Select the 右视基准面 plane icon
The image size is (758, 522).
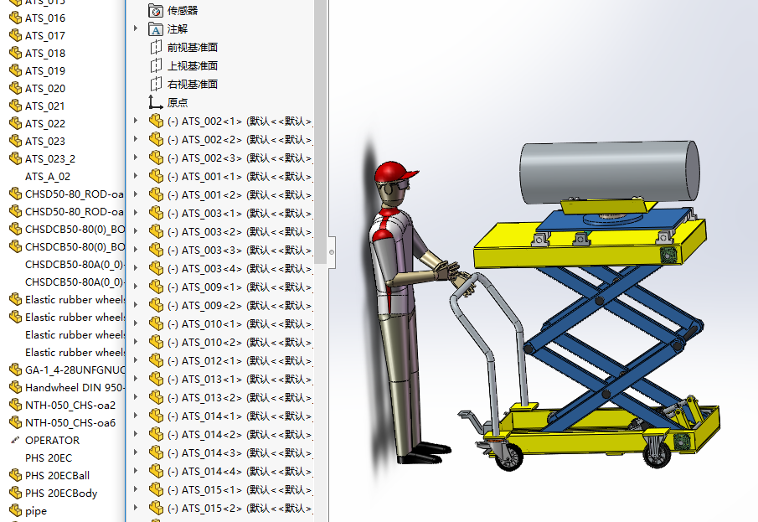[156, 84]
